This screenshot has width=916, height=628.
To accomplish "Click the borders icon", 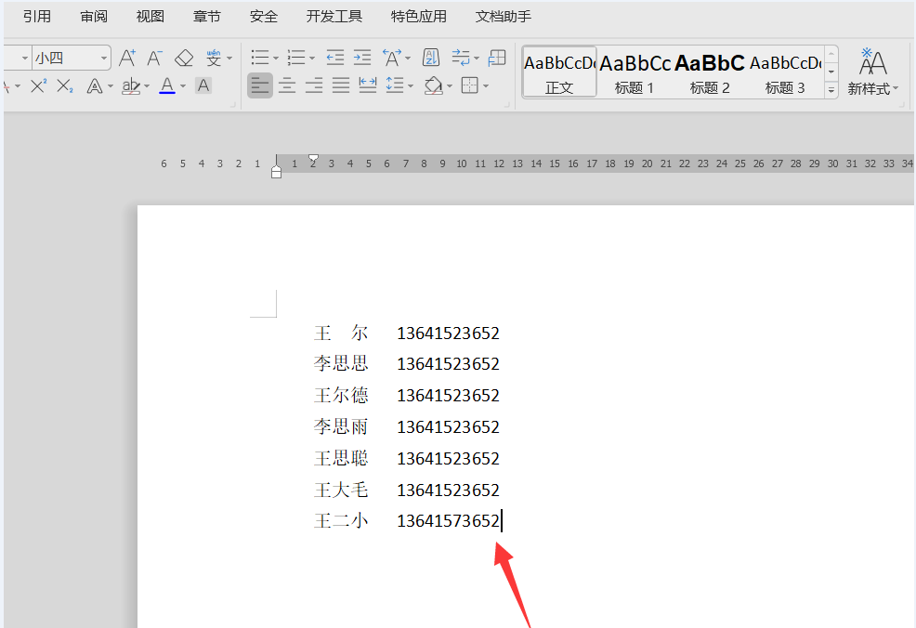I will coord(470,85).
